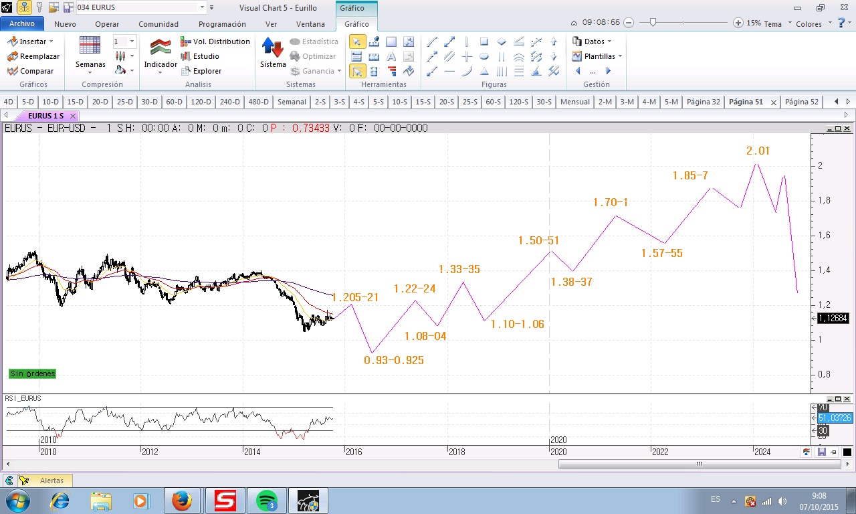The height and width of the screenshot is (514, 856).
Task: Open Vol. Distribution analysis
Action: click(x=215, y=41)
